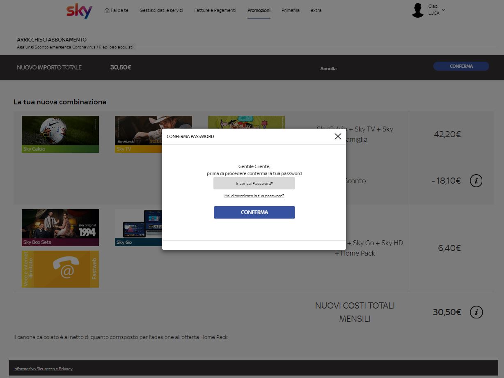Click CONFERMA button in the password dialog
Viewport: 504px width, 378px height.
254,212
